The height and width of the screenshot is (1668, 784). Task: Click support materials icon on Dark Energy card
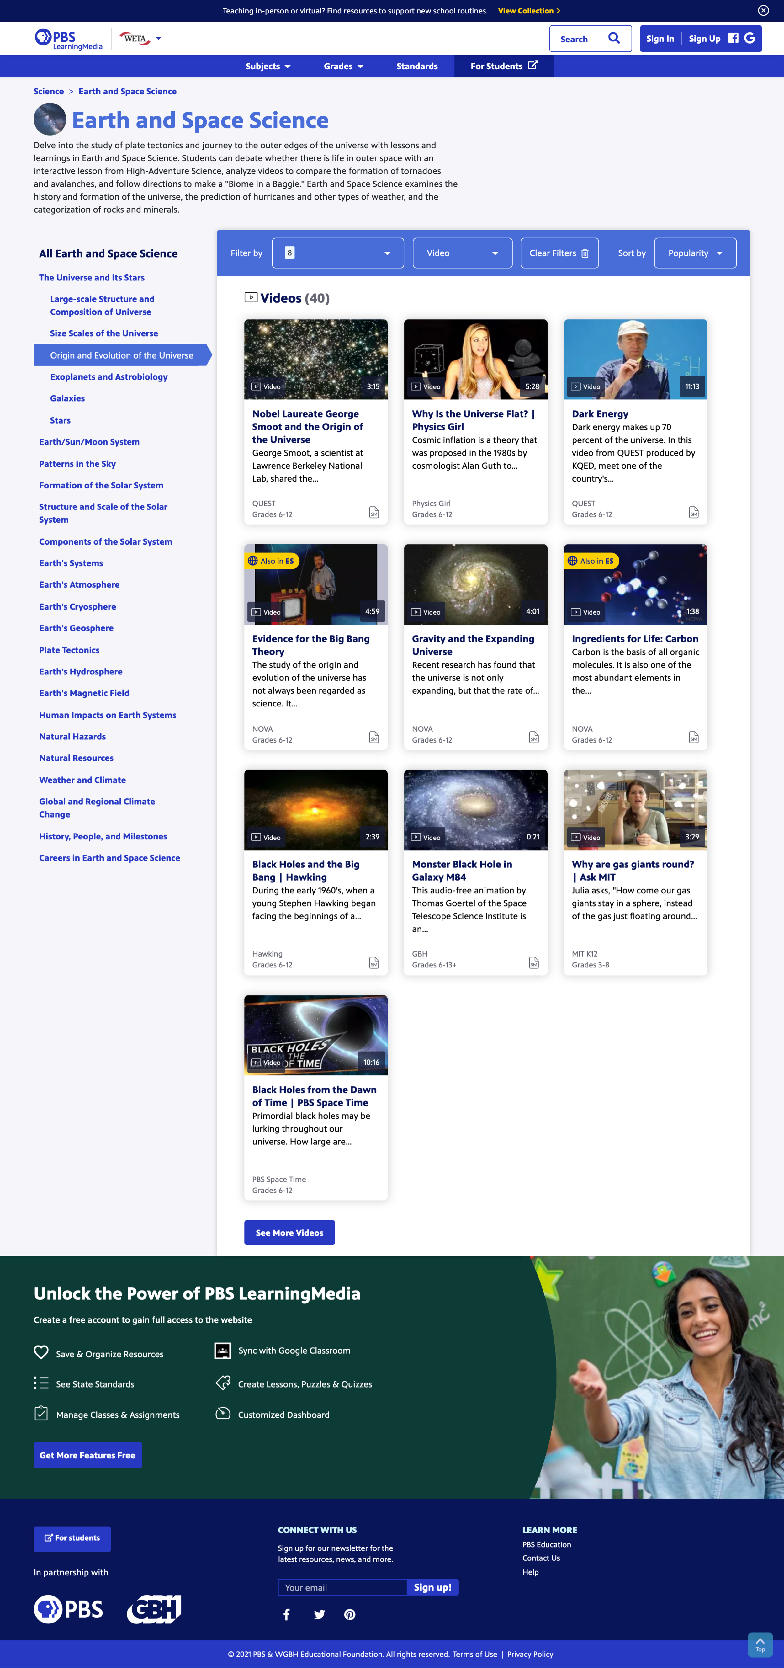pos(693,512)
